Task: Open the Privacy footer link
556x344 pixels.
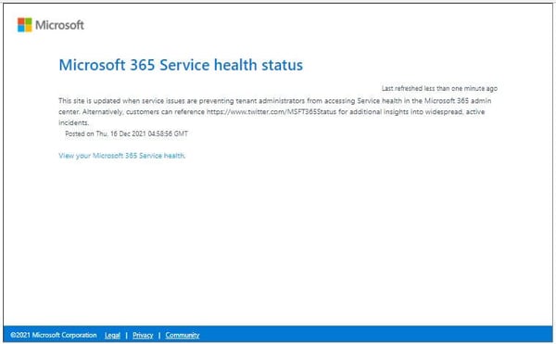Action: coord(143,335)
